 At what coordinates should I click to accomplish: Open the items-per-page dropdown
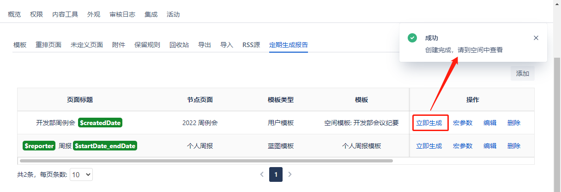pyautogui.click(x=81, y=174)
